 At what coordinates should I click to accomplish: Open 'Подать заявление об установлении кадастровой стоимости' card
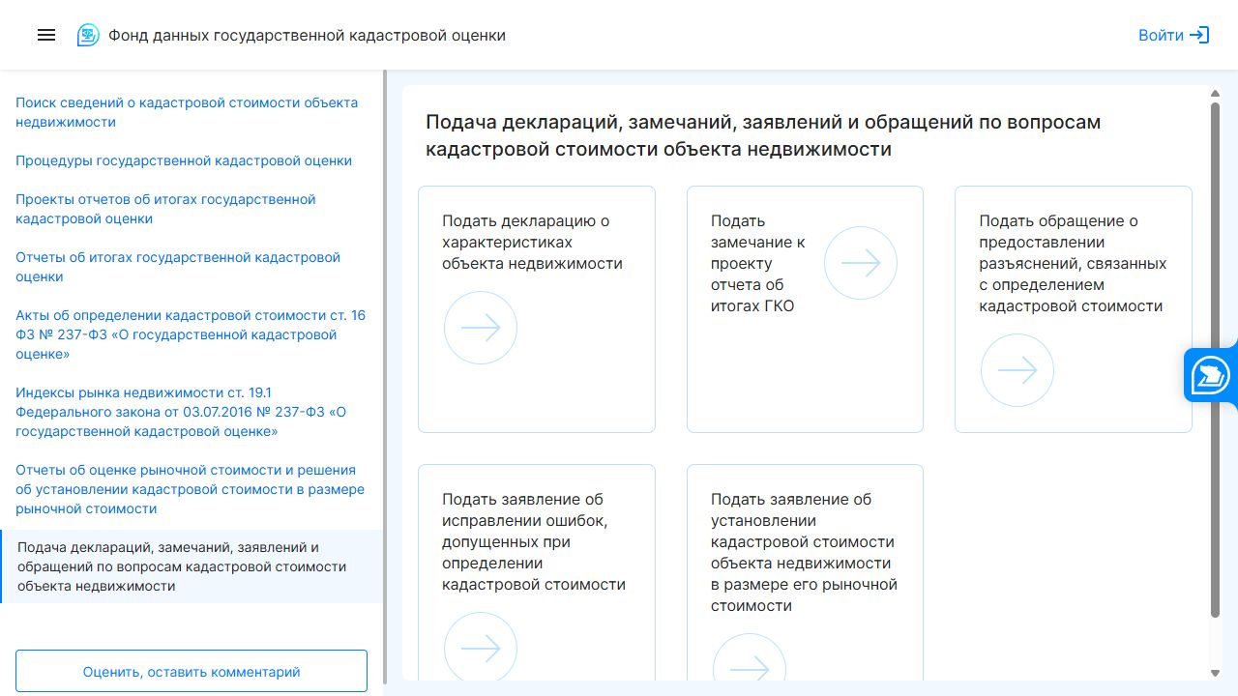(805, 572)
